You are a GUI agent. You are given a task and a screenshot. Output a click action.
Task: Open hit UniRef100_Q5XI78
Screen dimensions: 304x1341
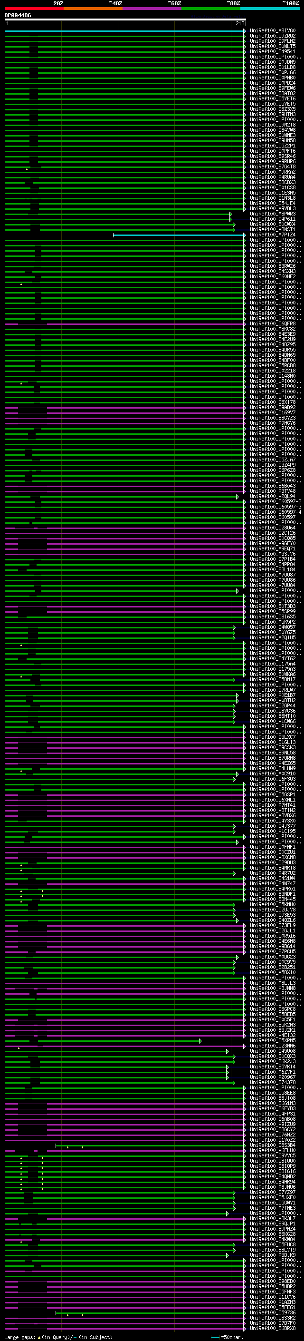(x=272, y=402)
